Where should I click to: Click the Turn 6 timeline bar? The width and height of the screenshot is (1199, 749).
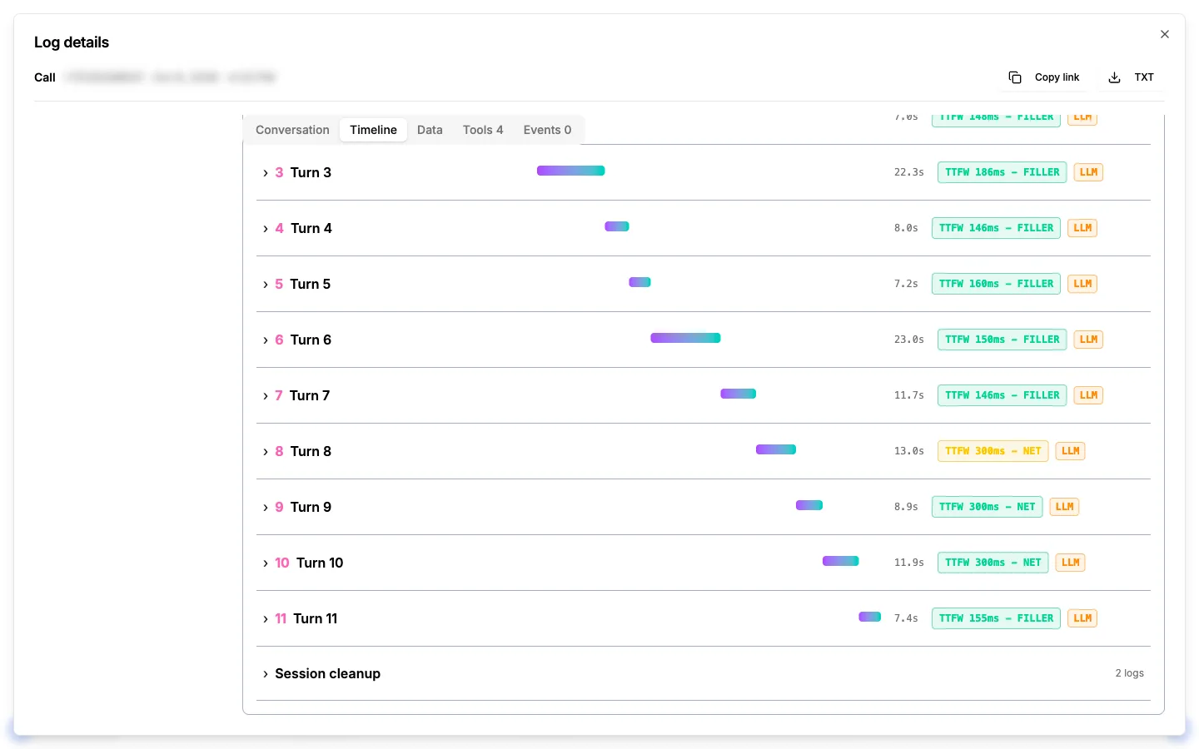(x=685, y=338)
